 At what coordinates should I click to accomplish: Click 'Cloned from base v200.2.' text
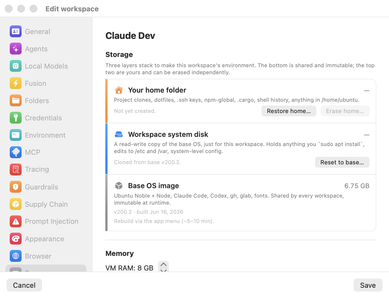click(147, 162)
